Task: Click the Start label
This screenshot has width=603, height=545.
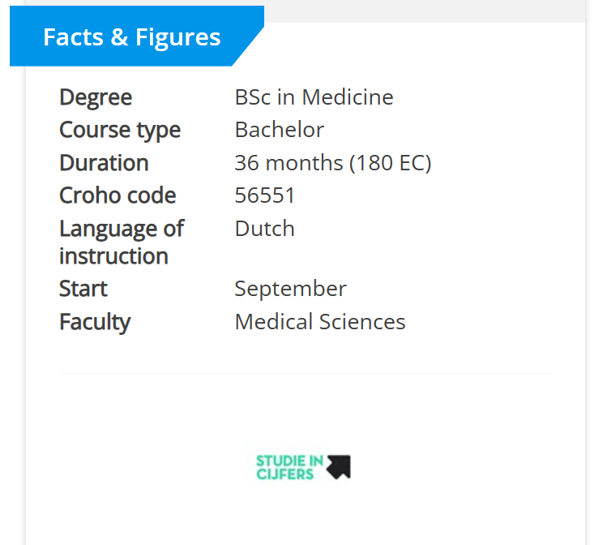Action: tap(83, 289)
